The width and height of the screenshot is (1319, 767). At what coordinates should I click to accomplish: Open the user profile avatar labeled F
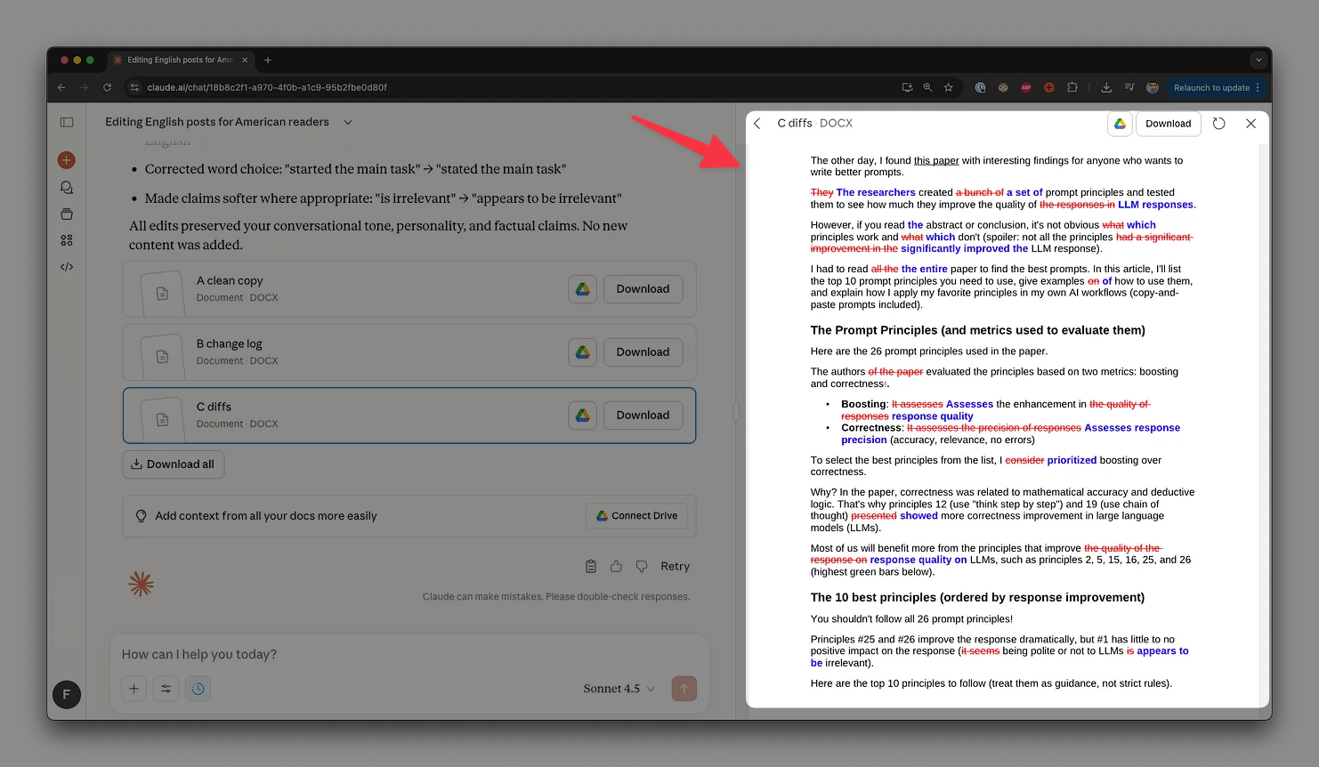[x=67, y=694]
